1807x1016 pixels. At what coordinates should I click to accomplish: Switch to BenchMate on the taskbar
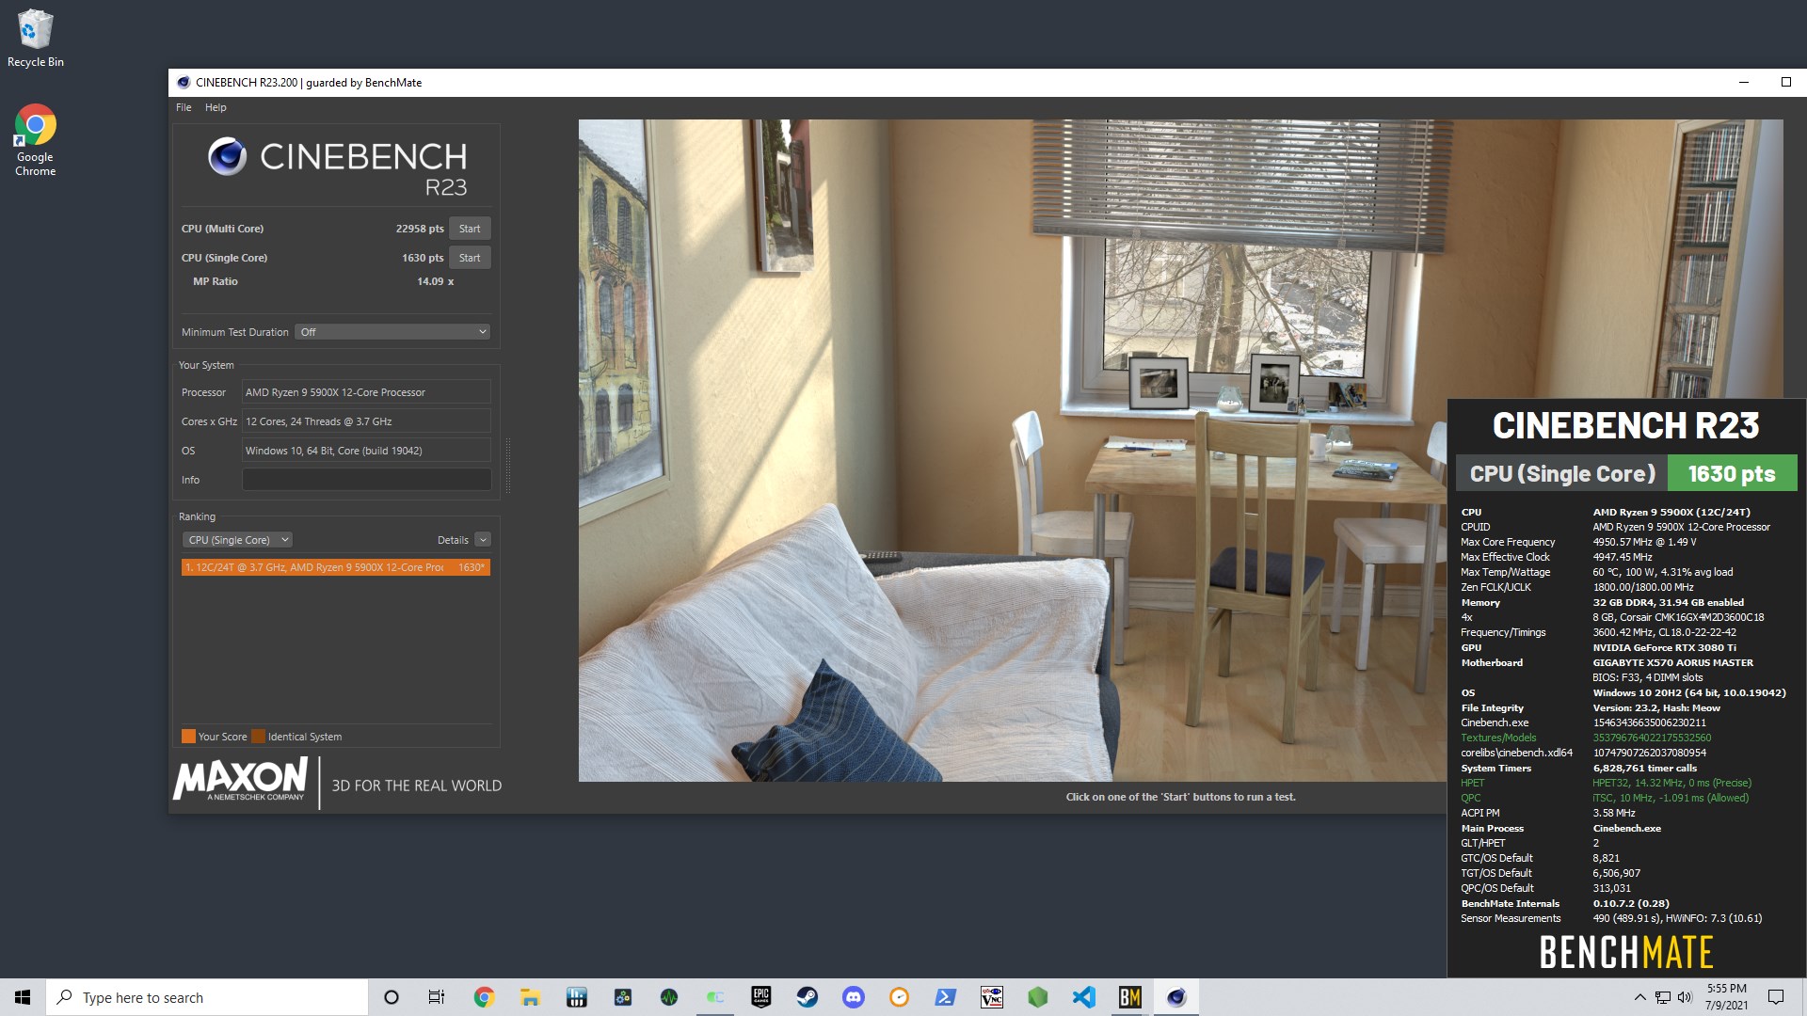coord(1130,997)
